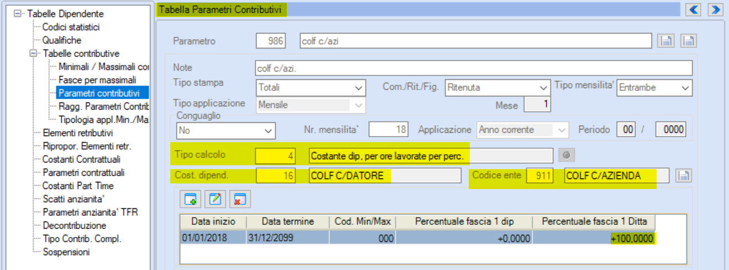Open Tipo Contrib. Compl. in the tree
729x270 pixels.
(x=81, y=239)
